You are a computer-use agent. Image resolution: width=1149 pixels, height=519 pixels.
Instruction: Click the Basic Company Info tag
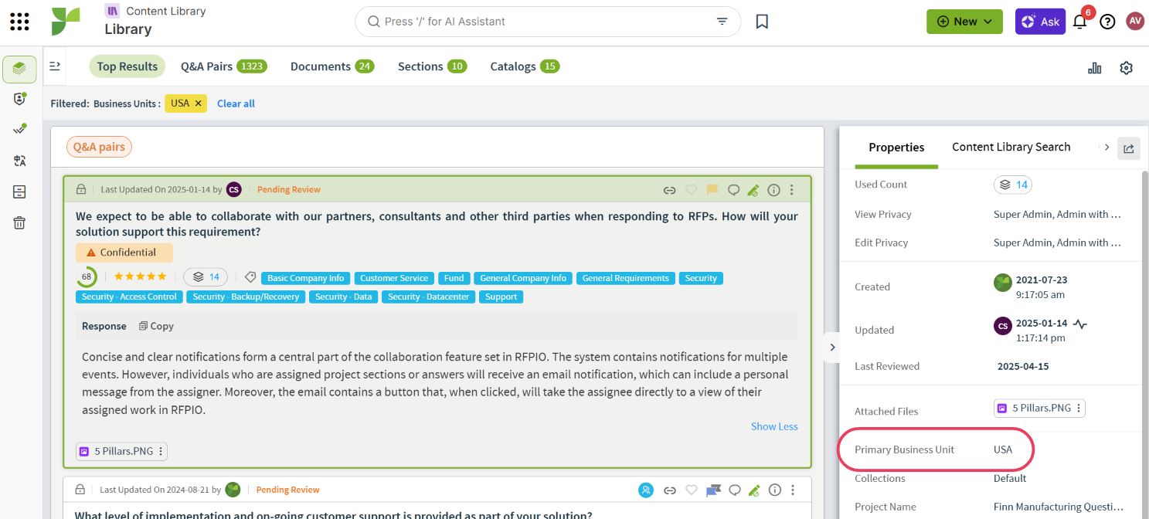(306, 278)
